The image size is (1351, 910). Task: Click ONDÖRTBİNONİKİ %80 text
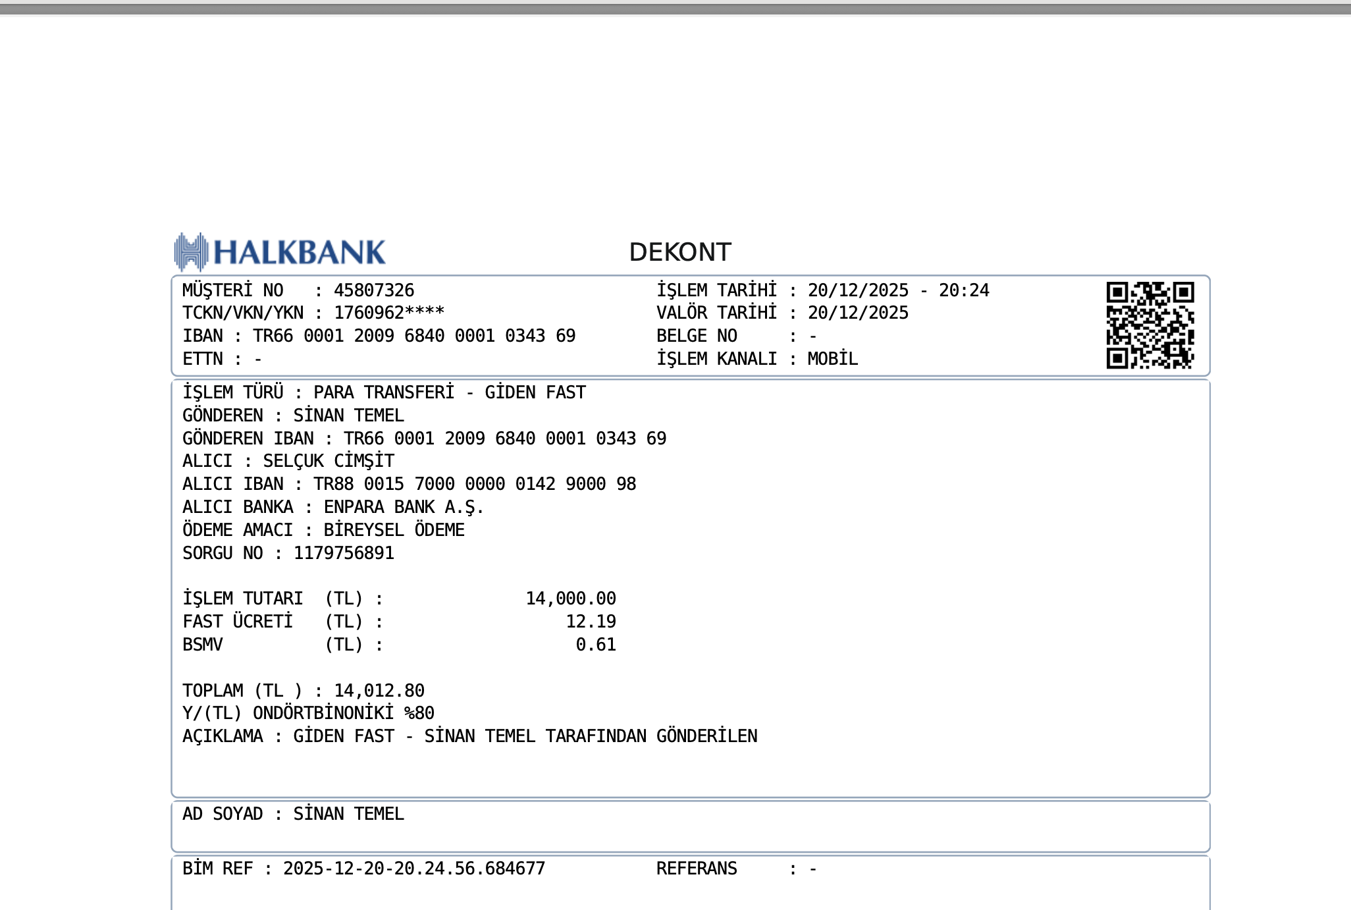(344, 713)
